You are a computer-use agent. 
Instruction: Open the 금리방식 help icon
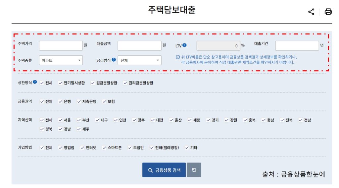click(x=114, y=60)
